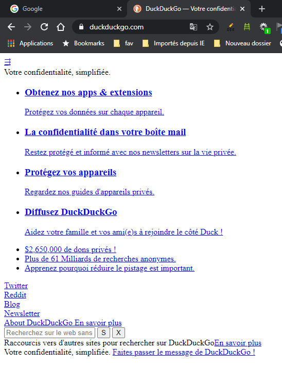The height and width of the screenshot is (366, 282).
Task: Close the Google tab
Action: (119, 9)
